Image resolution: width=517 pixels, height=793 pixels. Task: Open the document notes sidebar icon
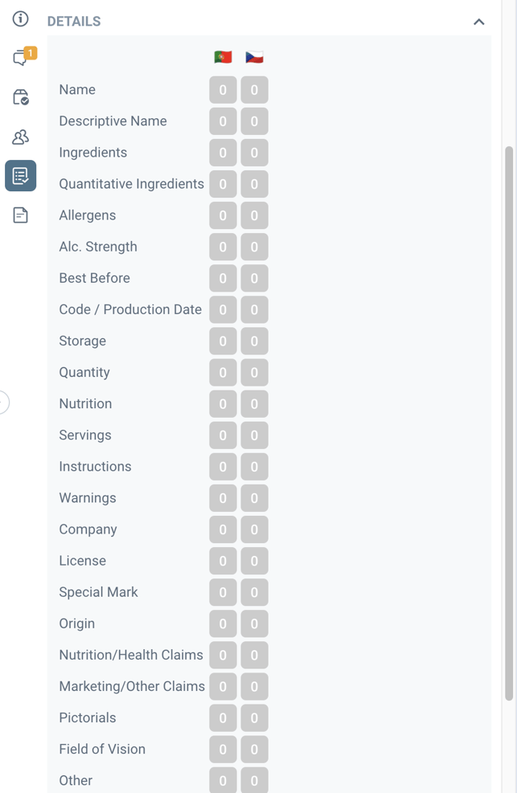[21, 215]
